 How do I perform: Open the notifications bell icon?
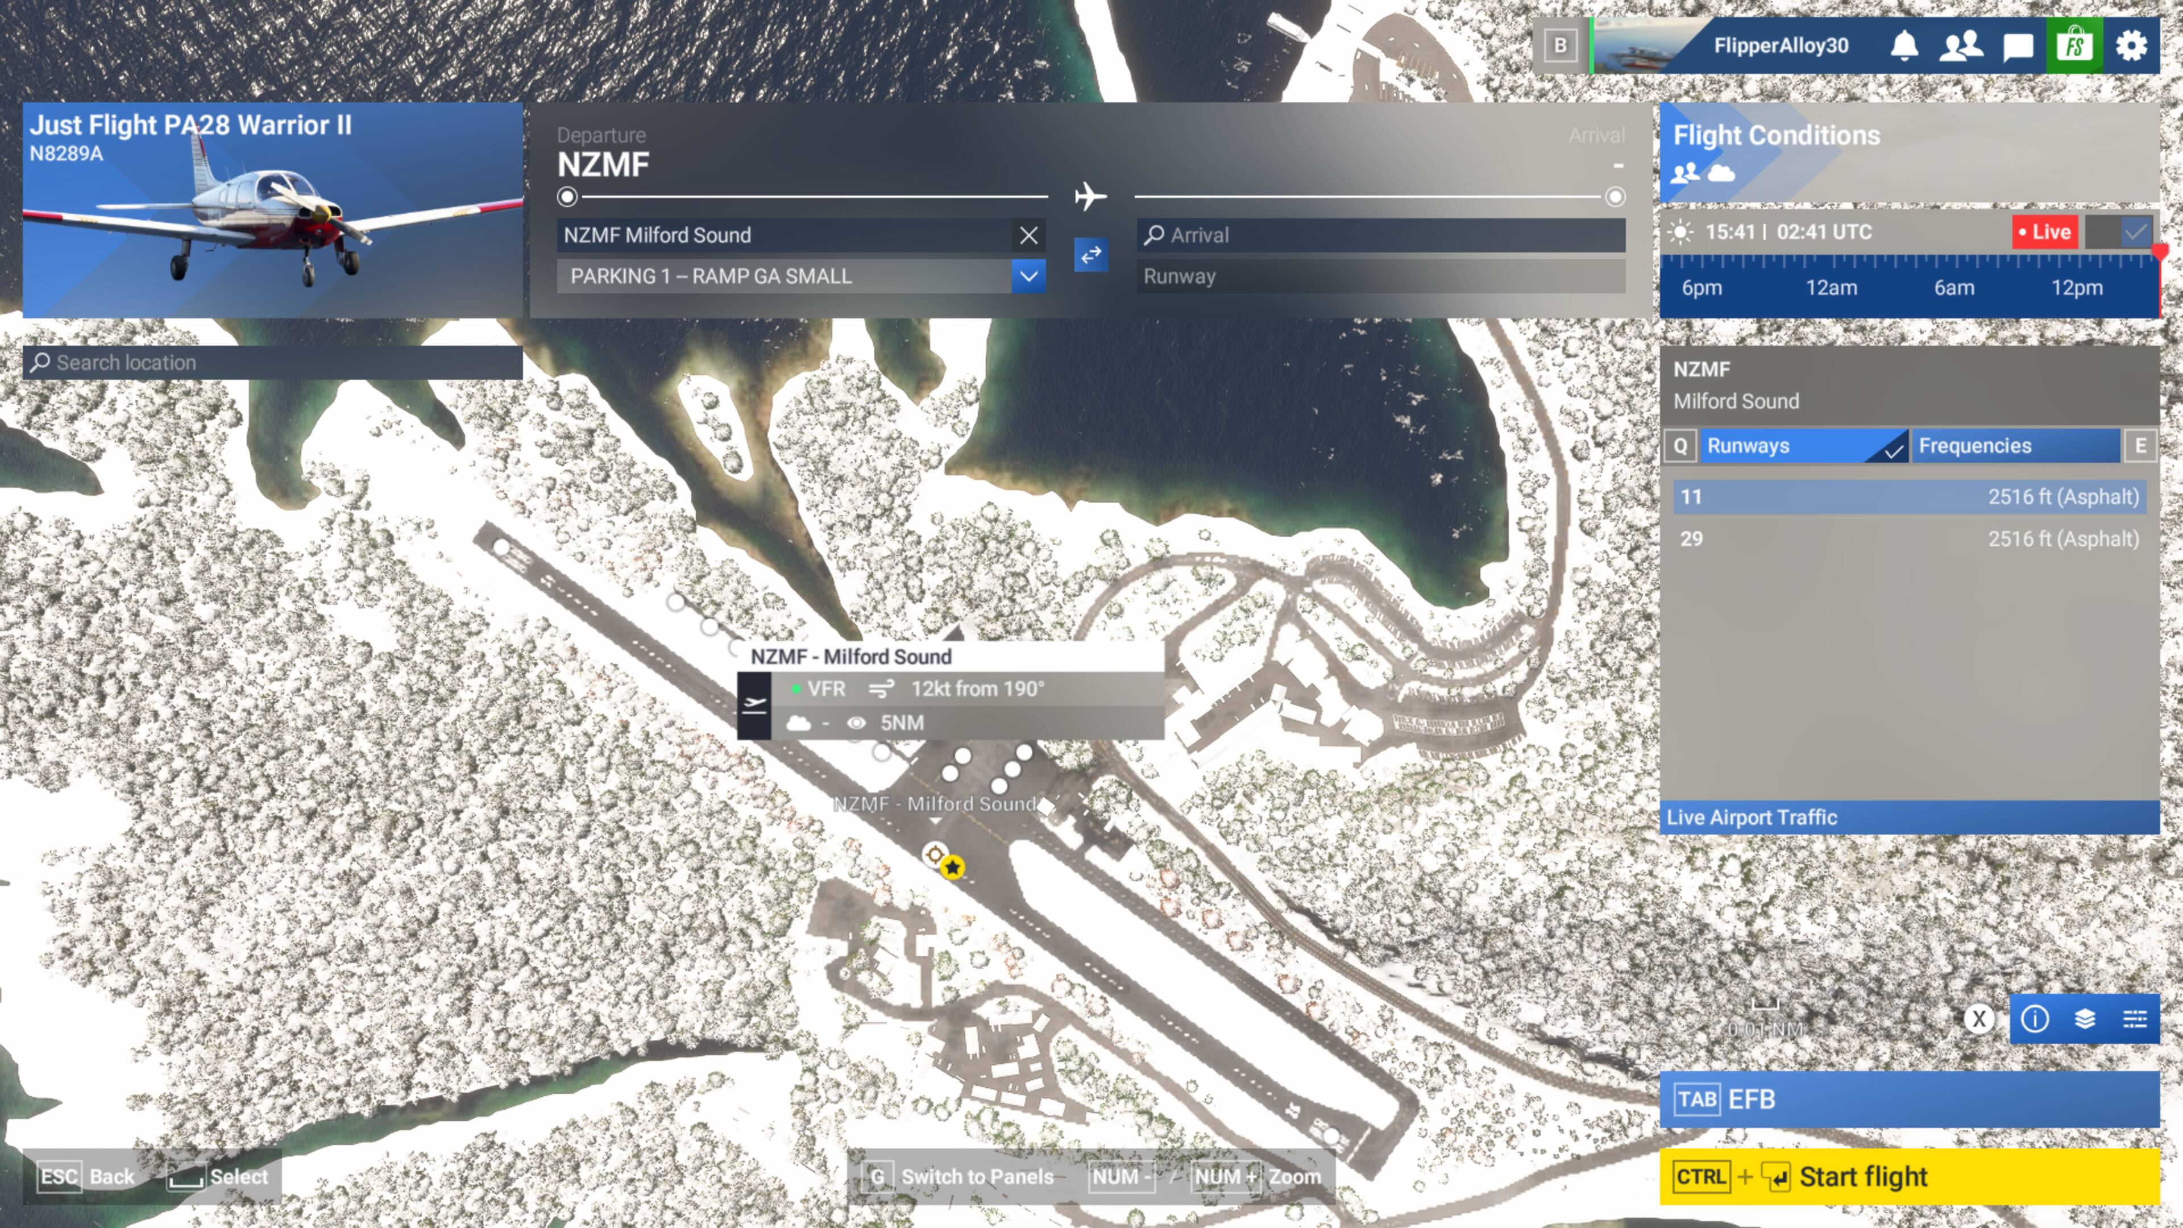point(1904,45)
